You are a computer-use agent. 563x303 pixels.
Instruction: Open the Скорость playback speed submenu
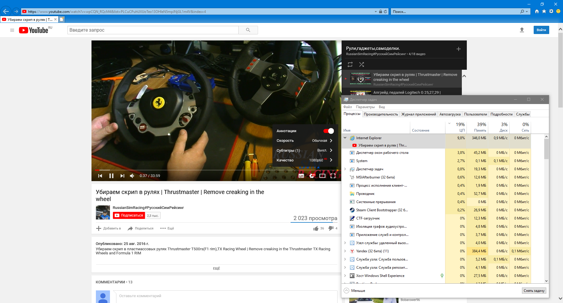pyautogui.click(x=305, y=141)
